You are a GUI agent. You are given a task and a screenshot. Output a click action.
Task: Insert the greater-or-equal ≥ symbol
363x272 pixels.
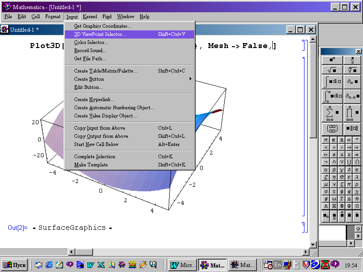point(349,155)
